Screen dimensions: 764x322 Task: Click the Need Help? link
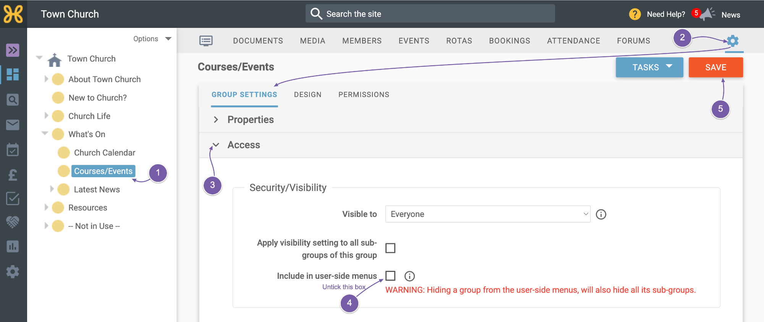(x=666, y=14)
